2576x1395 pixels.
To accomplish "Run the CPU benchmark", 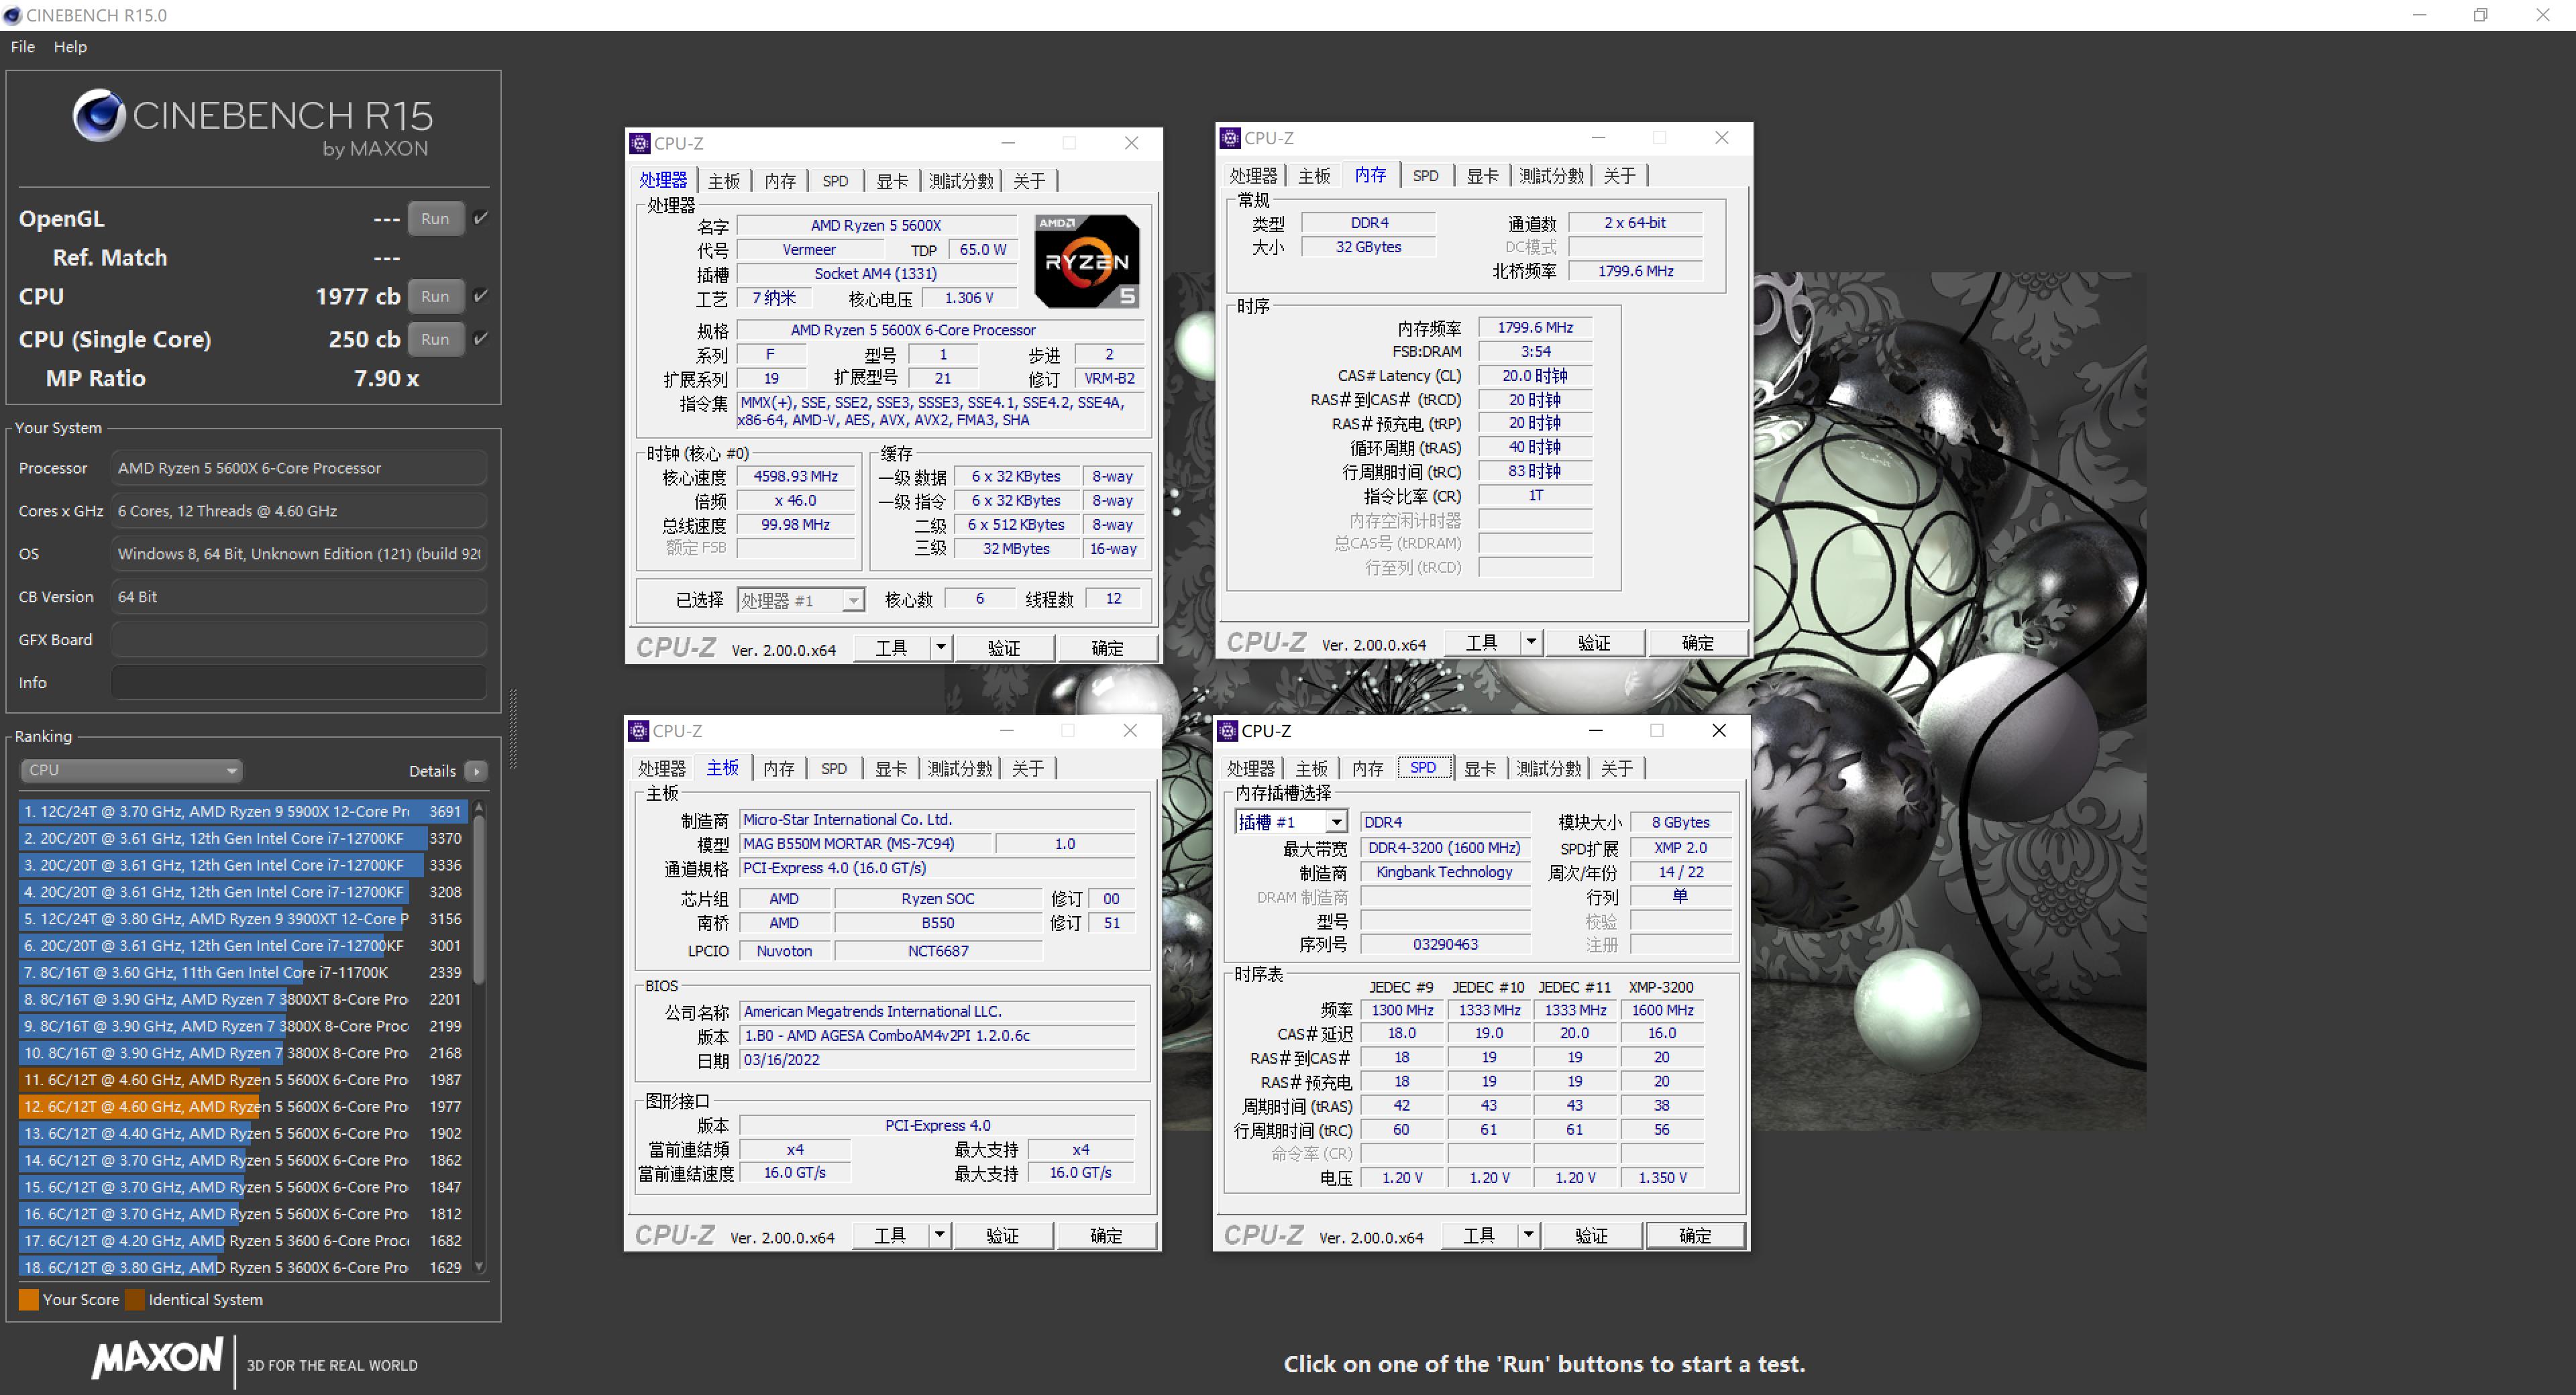I will [435, 296].
